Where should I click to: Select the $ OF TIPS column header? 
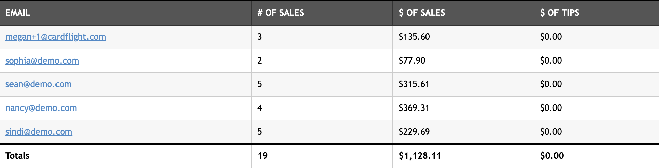point(597,13)
